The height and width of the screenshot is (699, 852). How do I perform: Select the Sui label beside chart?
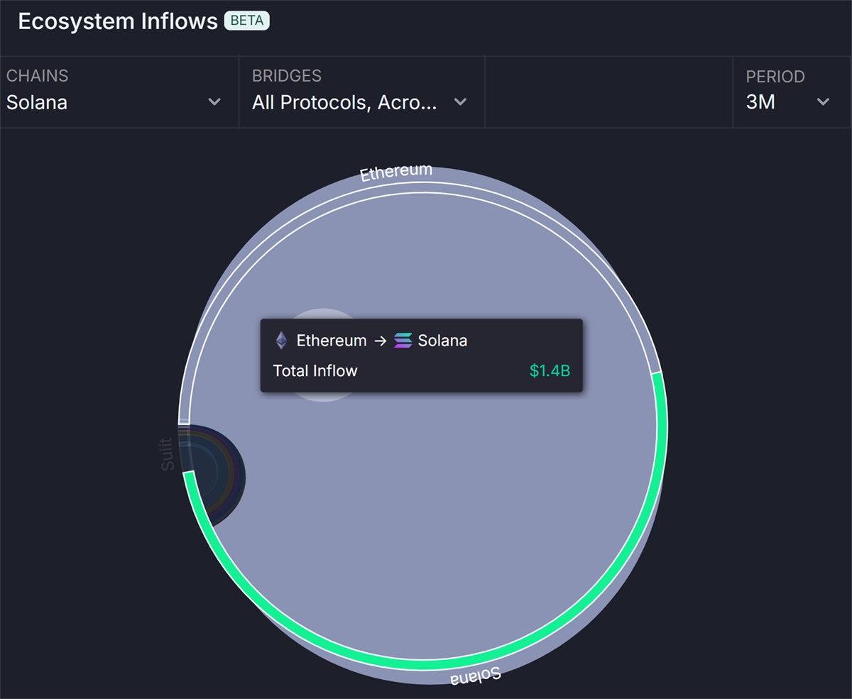[168, 454]
